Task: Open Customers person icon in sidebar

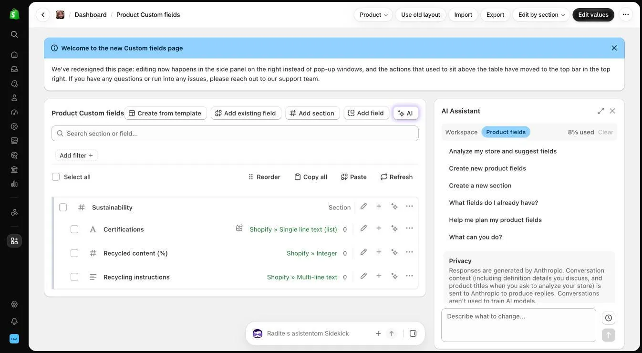Action: click(x=14, y=98)
